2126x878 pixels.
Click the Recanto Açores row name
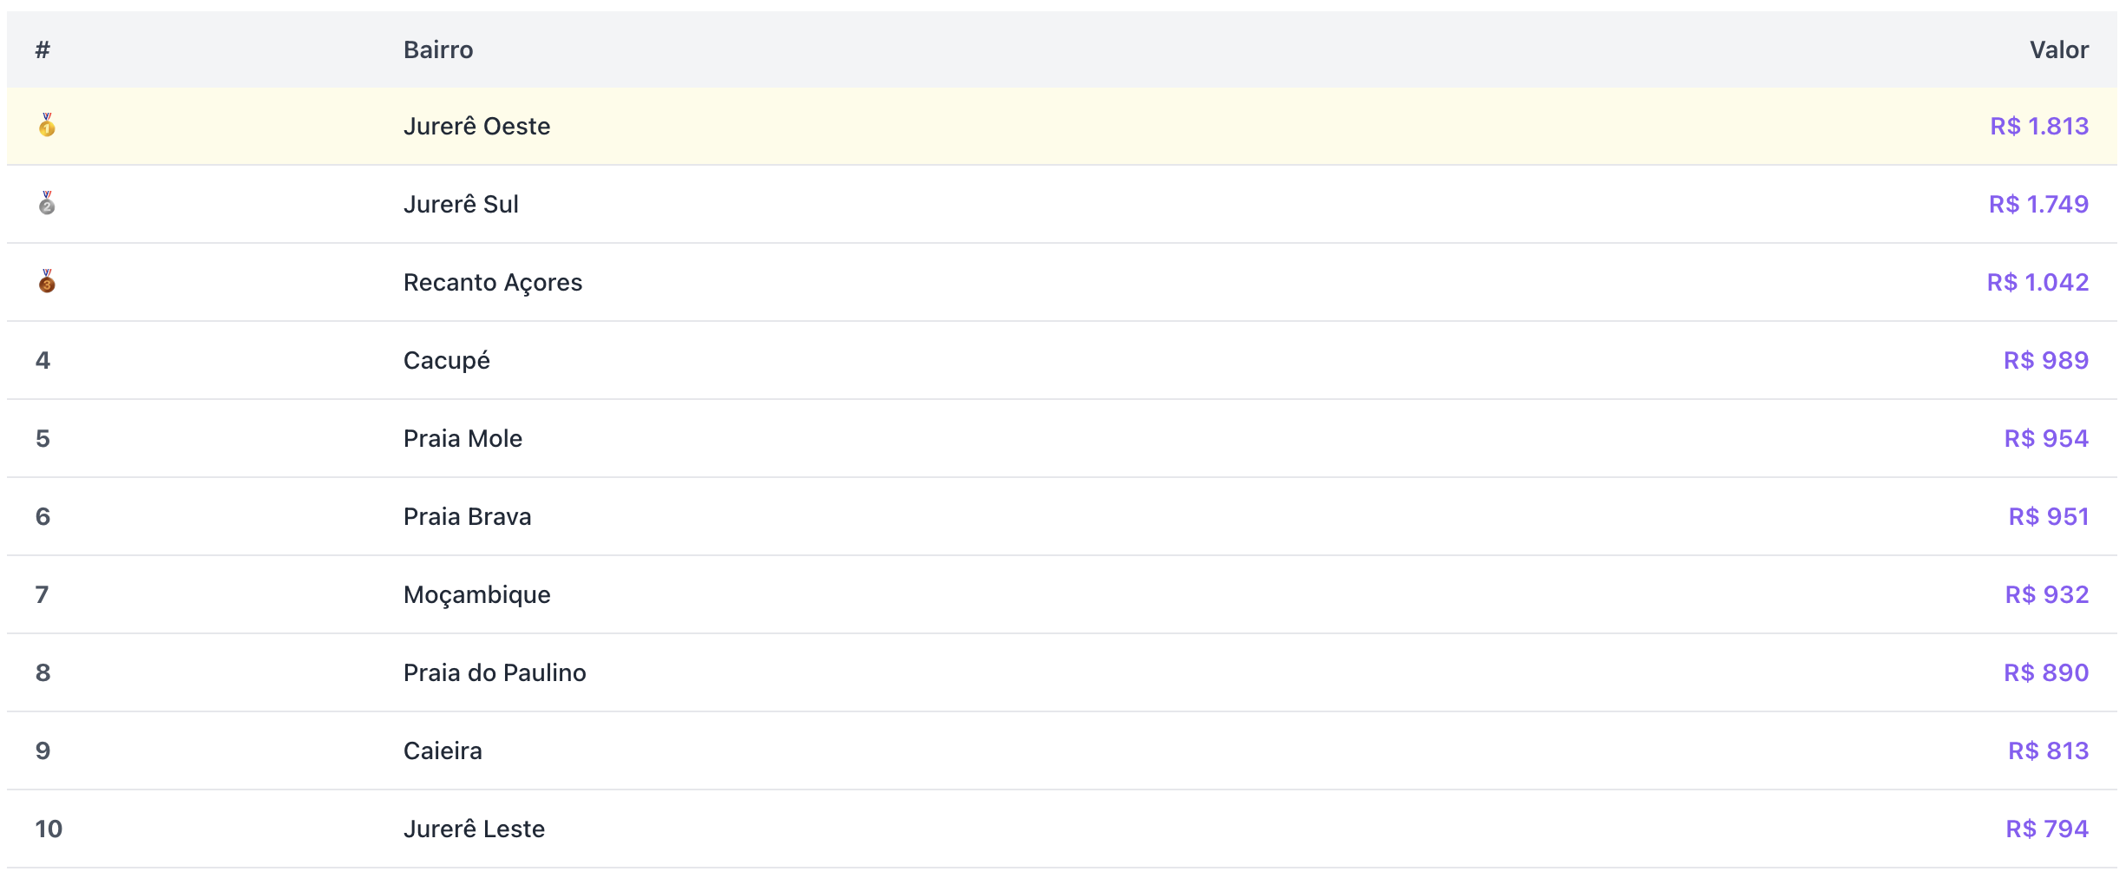coord(492,283)
